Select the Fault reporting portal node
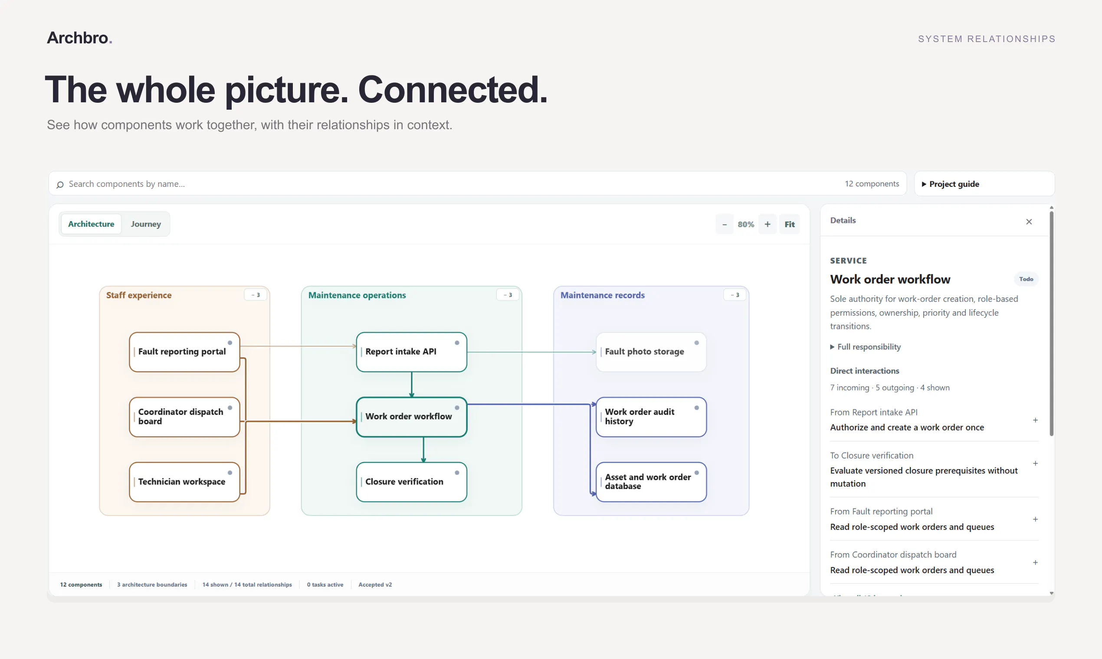Screen dimensions: 1102x659 [x=184, y=352]
